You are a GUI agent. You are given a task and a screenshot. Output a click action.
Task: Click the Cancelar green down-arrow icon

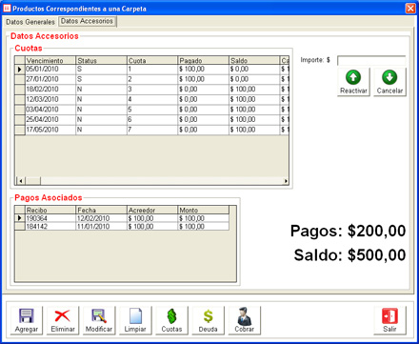coord(389,77)
